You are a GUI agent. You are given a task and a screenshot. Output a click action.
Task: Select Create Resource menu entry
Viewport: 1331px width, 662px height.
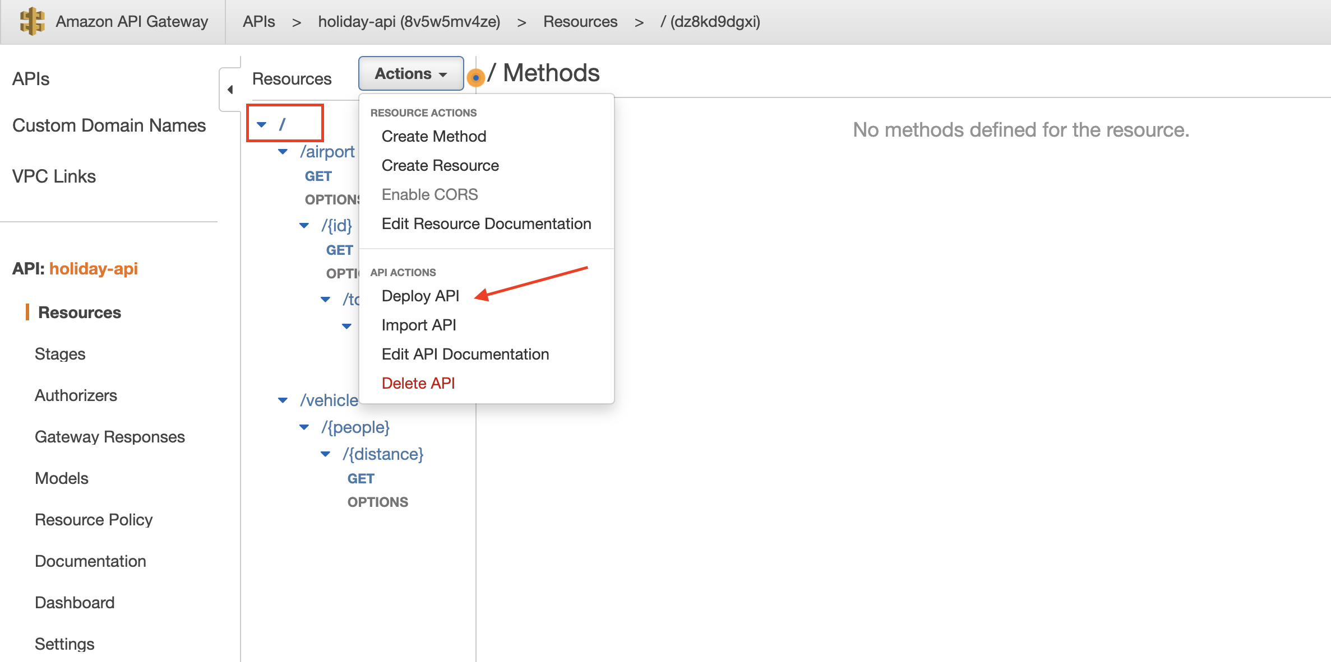(x=440, y=165)
